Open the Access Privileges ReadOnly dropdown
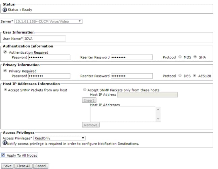 tap(60, 138)
